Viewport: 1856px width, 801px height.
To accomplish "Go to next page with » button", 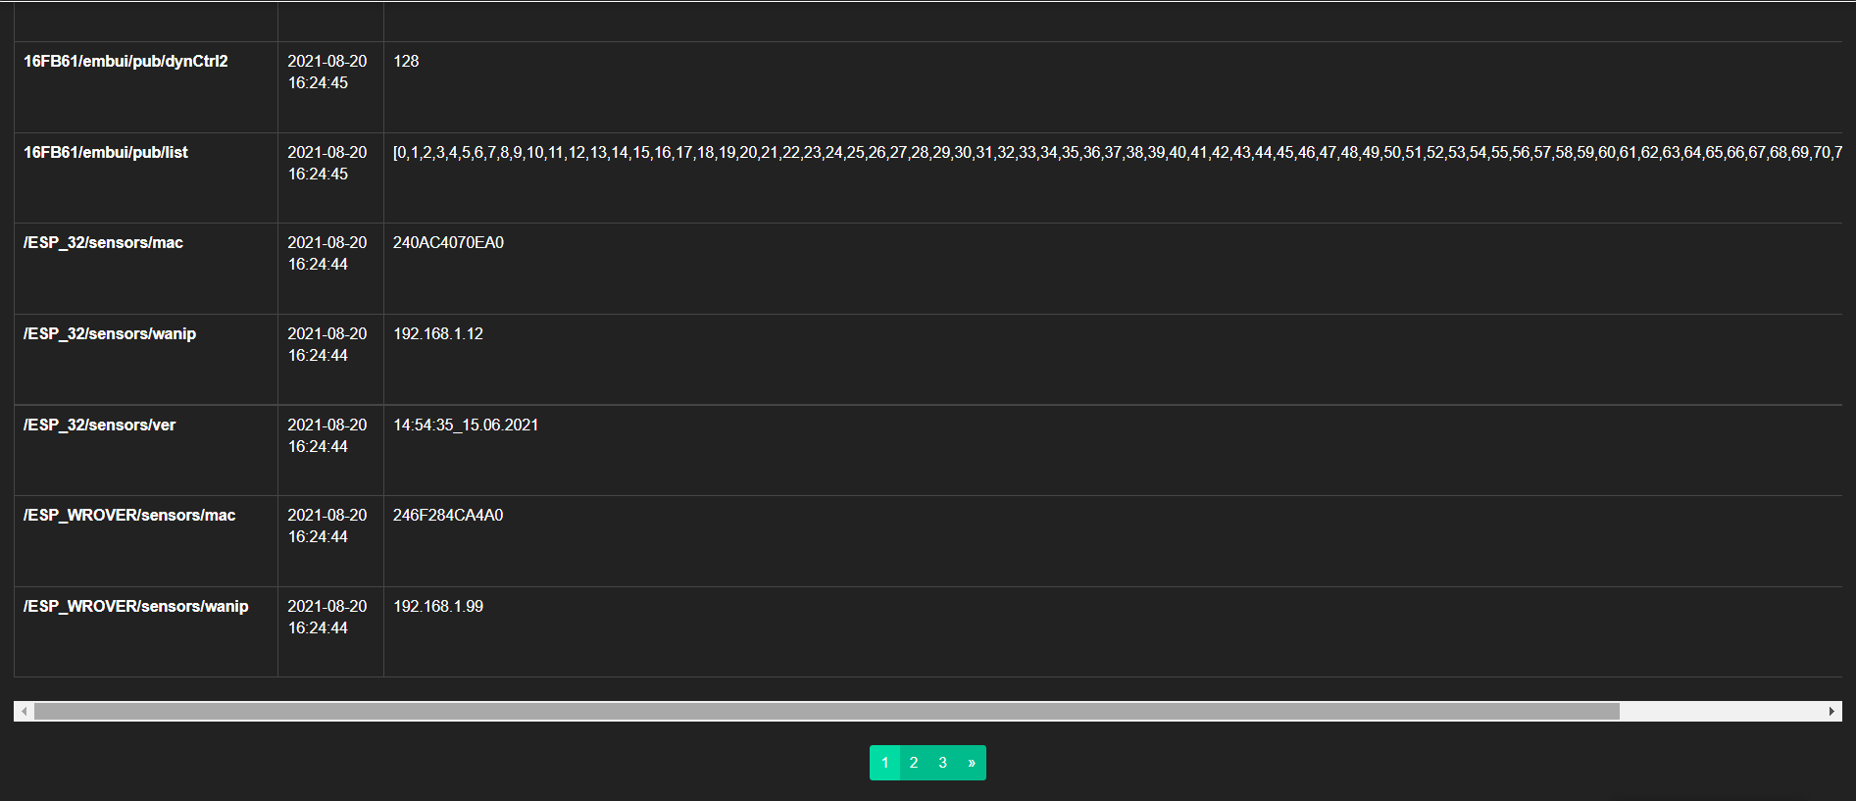I will [x=971, y=763].
